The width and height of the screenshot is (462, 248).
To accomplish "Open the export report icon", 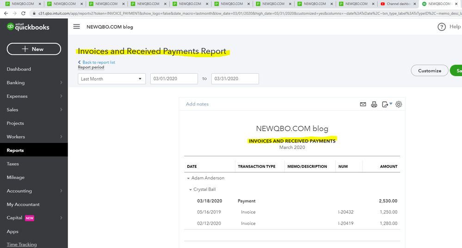I will pyautogui.click(x=385, y=104).
